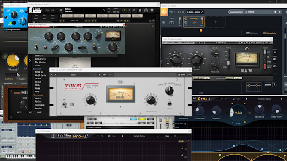Click the Slate Digital undo arrow icon

(47, 11)
